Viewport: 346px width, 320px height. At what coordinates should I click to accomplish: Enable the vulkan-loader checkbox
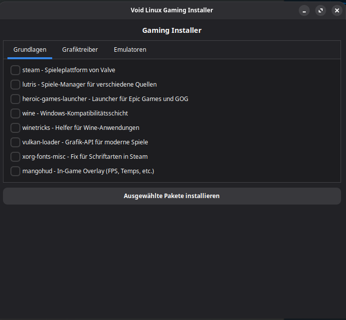15,142
